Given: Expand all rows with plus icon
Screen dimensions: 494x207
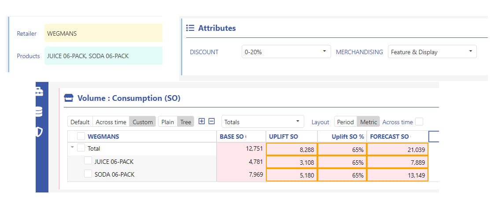Looking at the screenshot, I should tap(202, 121).
